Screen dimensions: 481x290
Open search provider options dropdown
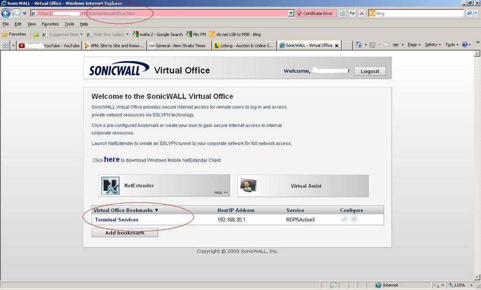point(476,13)
